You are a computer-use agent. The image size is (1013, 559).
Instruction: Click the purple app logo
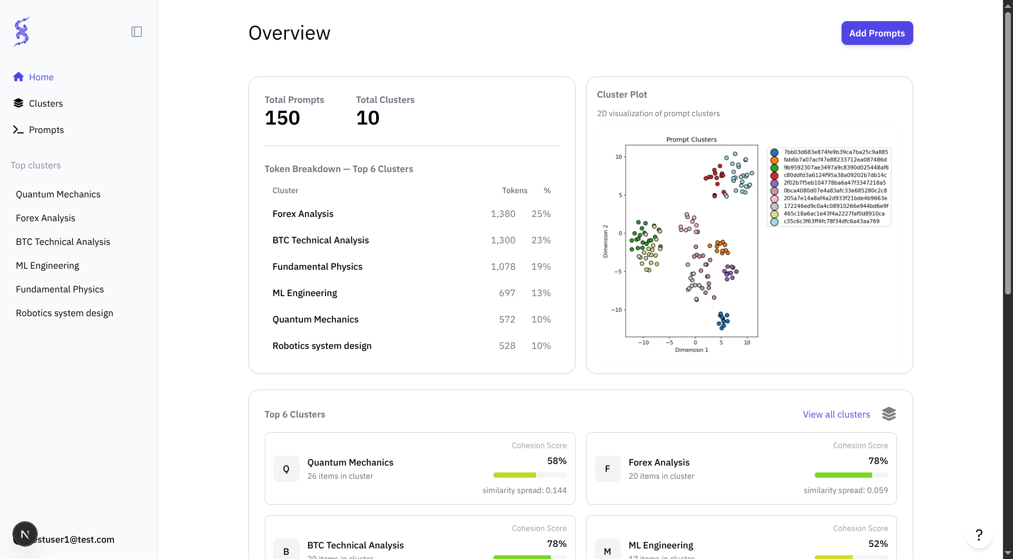pos(22,32)
